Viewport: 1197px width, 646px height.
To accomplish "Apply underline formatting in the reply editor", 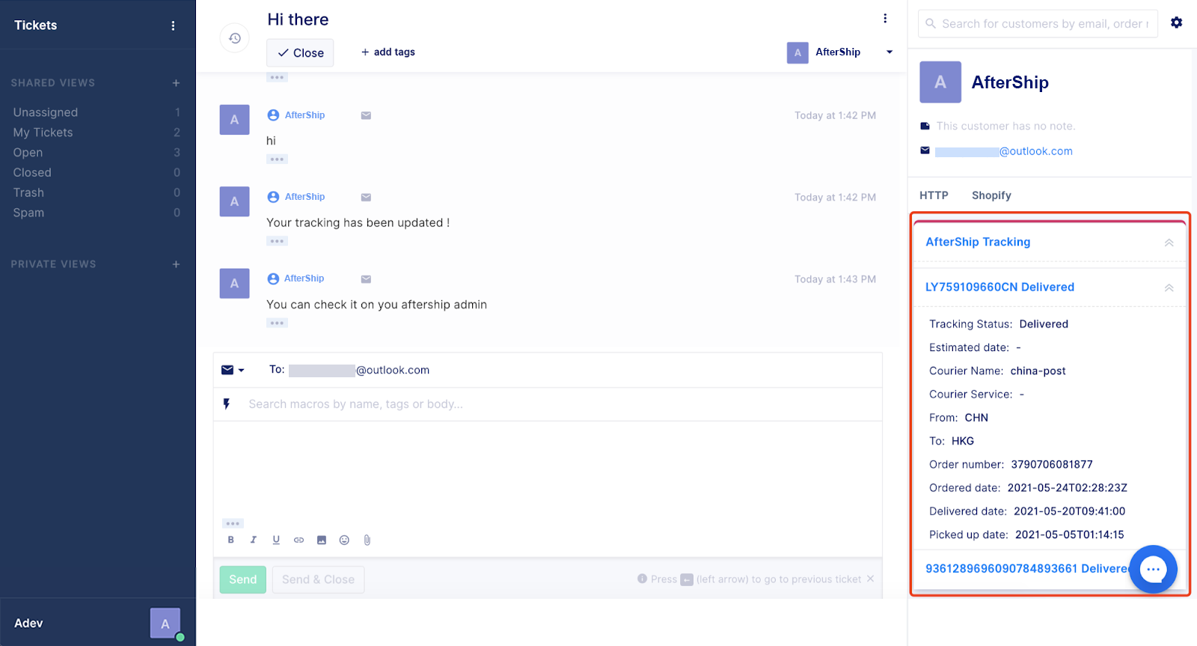I will point(276,540).
